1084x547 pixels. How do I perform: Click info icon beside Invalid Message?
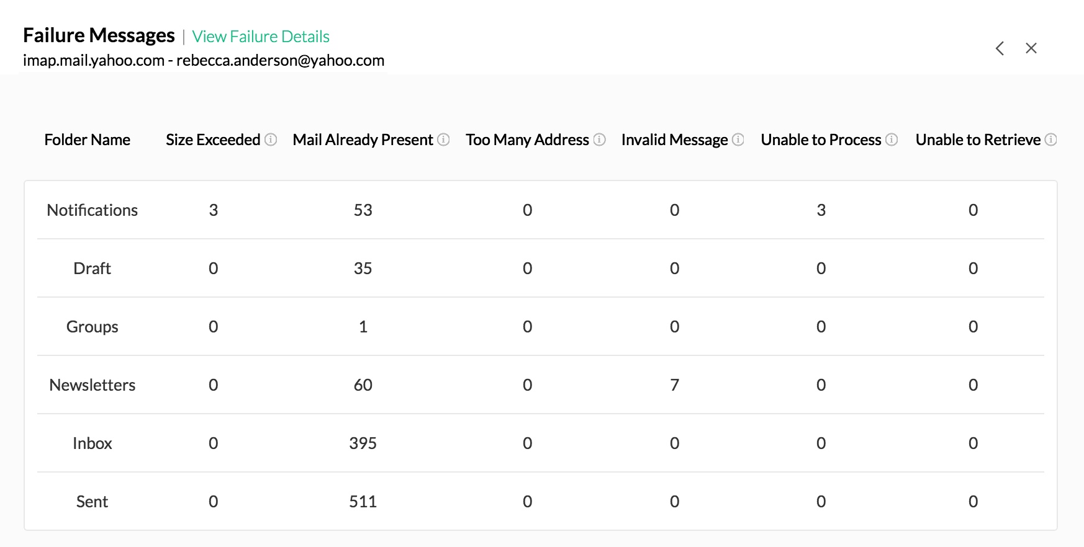click(x=738, y=140)
